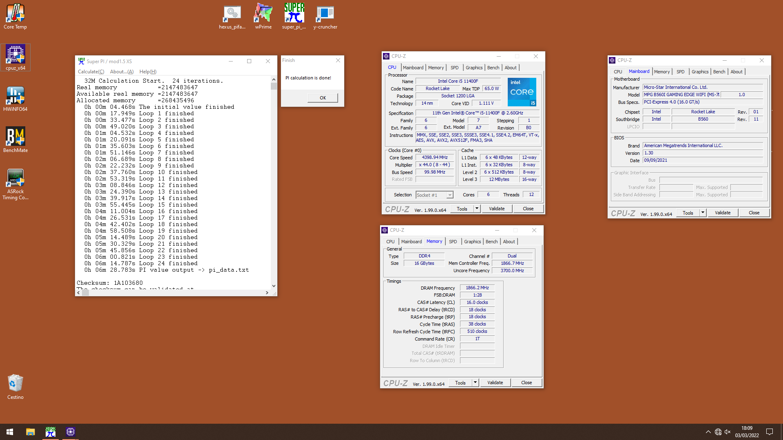Launch the BenchMate desktop icon
The width and height of the screenshot is (783, 440).
tap(15, 140)
